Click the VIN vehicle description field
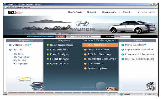Screen dimensions: 161x99 (83, 37)
